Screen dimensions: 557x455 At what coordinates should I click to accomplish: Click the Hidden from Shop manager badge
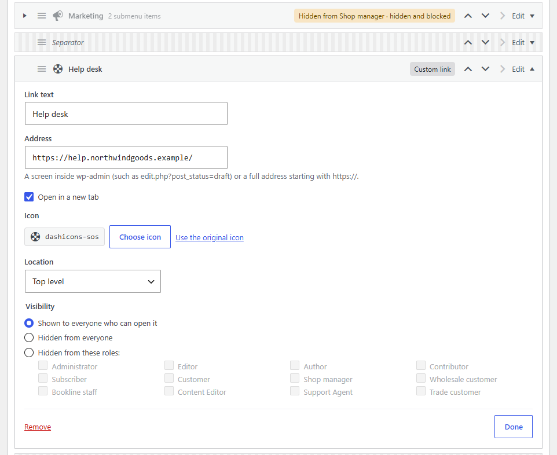[375, 16]
